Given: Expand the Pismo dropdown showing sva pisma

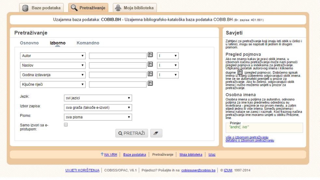Looking at the screenshot, I should tap(98, 117).
